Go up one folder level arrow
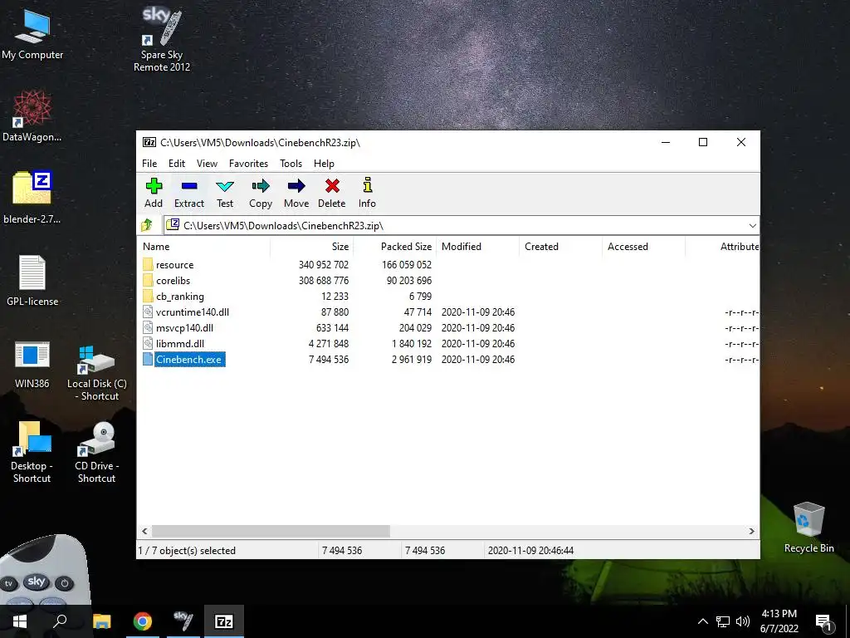This screenshot has height=638, width=850. [x=147, y=225]
